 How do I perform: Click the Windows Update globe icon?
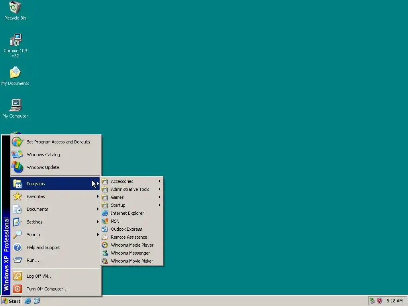click(18, 167)
